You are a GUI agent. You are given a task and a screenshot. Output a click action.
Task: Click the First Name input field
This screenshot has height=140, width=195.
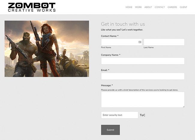[121, 42]
